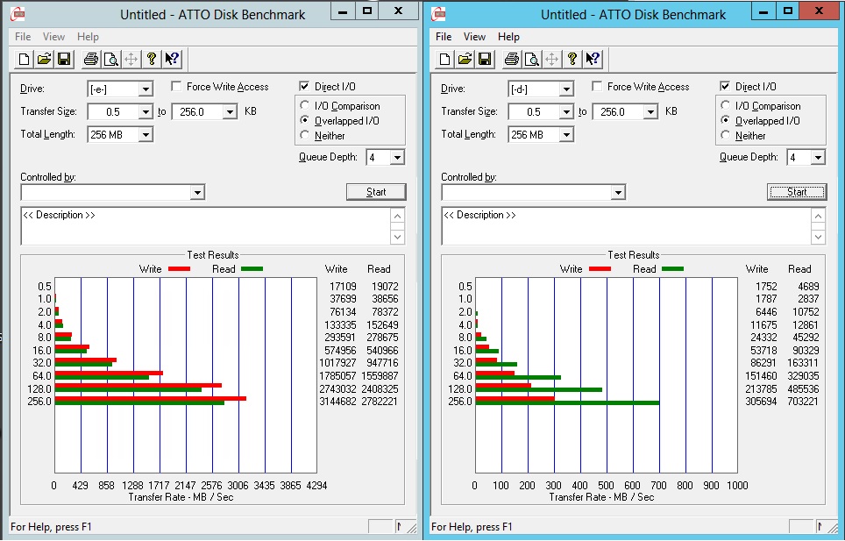Uncheck Direct I/O in right window
The image size is (845, 541).
pos(725,86)
